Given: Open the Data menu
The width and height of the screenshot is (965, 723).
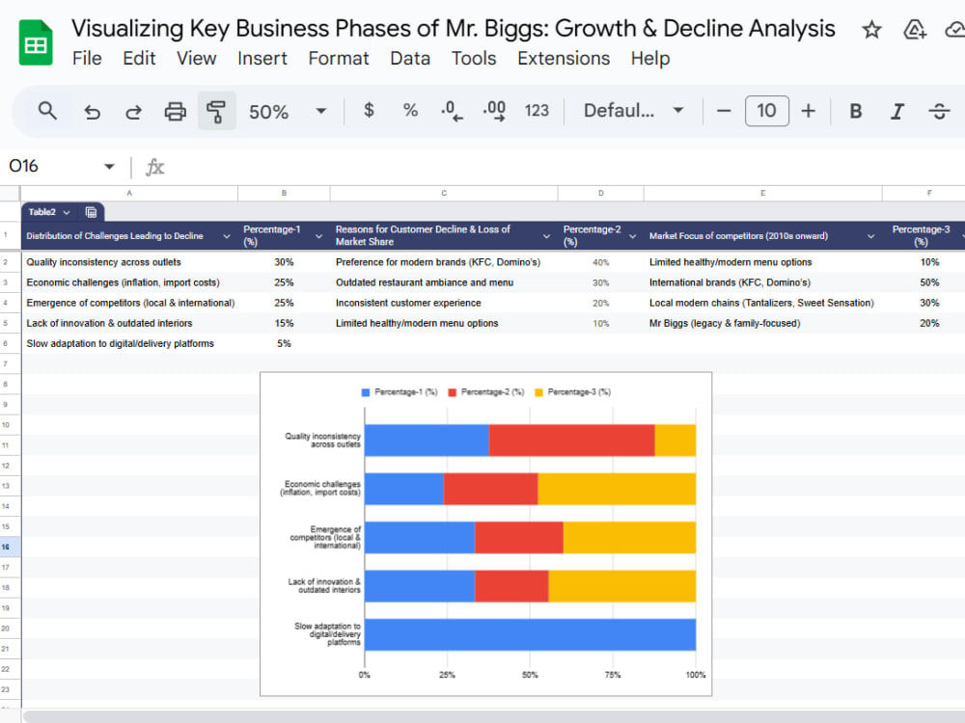Looking at the screenshot, I should pyautogui.click(x=410, y=59).
